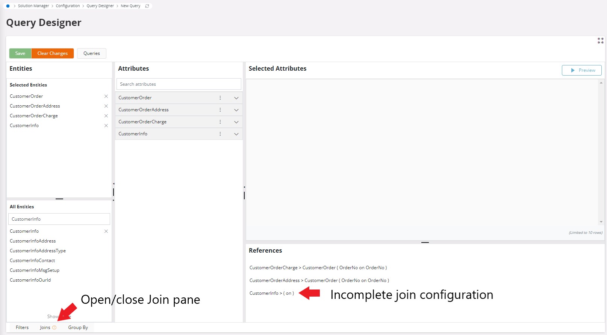
Task: Open the Joins pane tab
Action: coord(45,327)
